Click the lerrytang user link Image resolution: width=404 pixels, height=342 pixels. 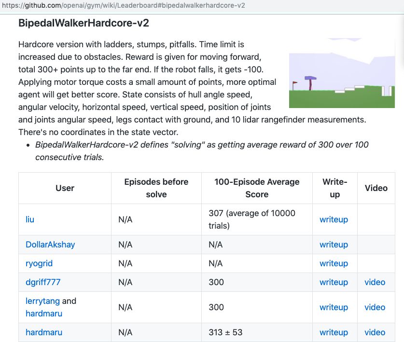(x=42, y=301)
